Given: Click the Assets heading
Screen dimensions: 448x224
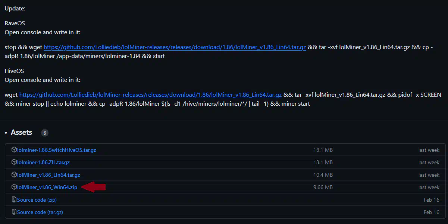Looking at the screenshot, I should click(21, 132).
